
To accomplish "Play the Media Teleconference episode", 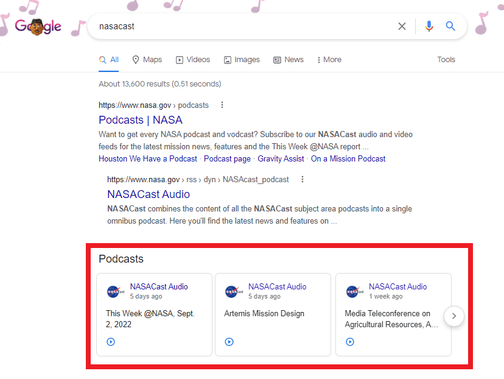I will [349, 342].
